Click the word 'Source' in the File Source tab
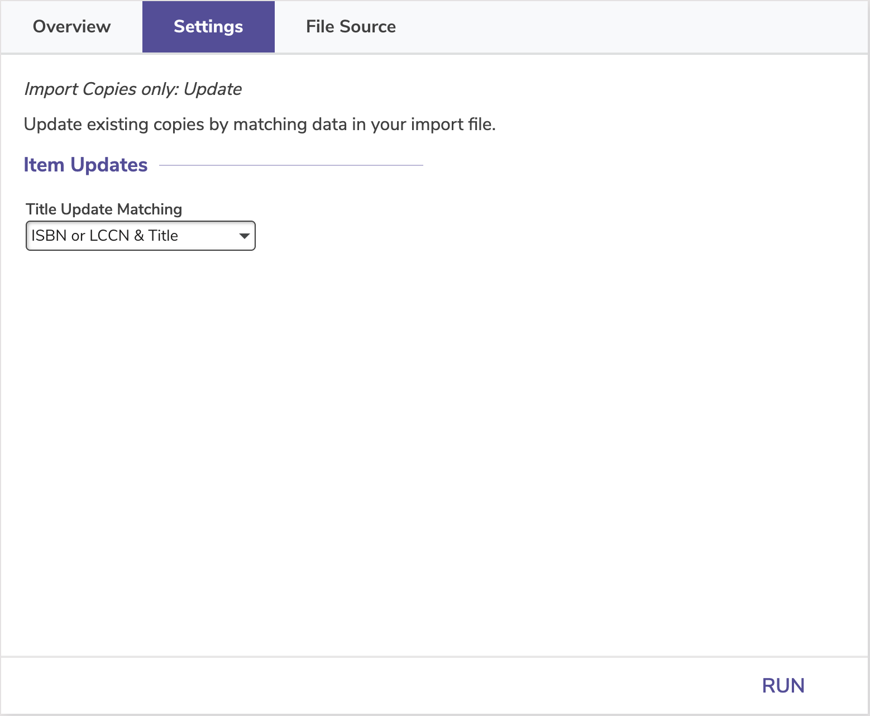870x716 pixels. pos(367,27)
